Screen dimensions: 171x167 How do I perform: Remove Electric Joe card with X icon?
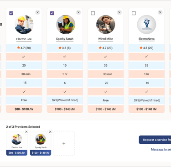[37, 12]
